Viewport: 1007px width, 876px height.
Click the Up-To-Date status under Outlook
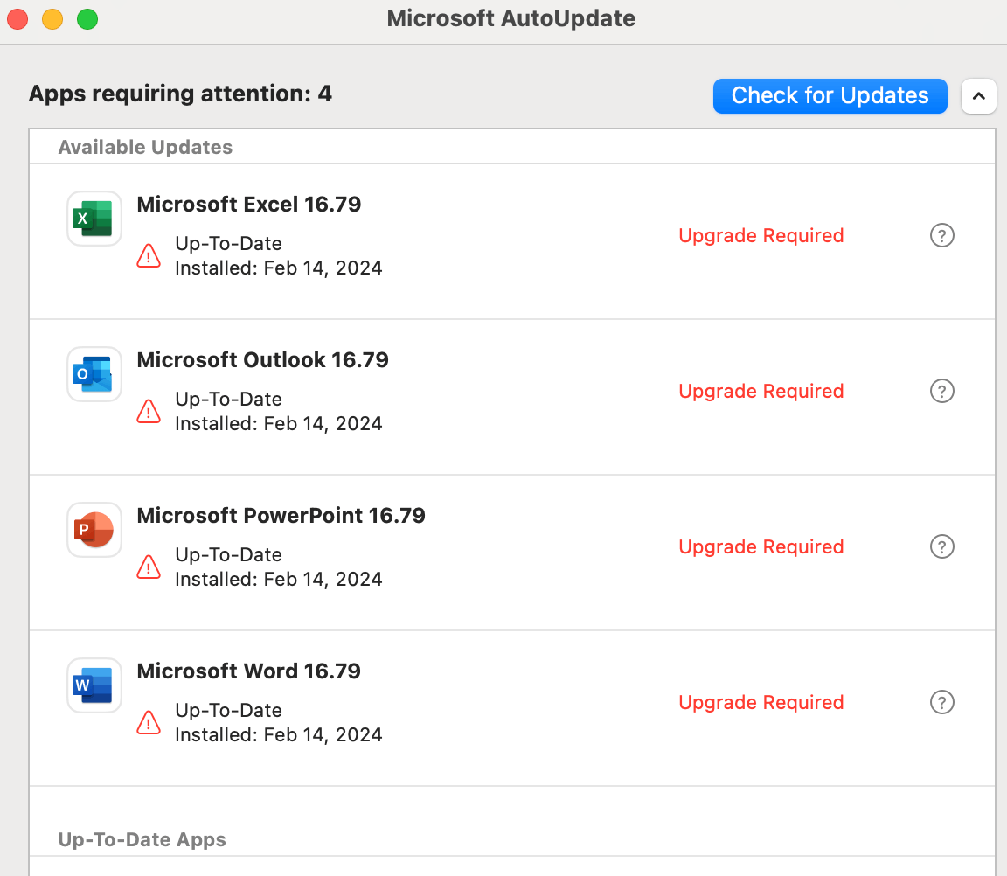(229, 399)
